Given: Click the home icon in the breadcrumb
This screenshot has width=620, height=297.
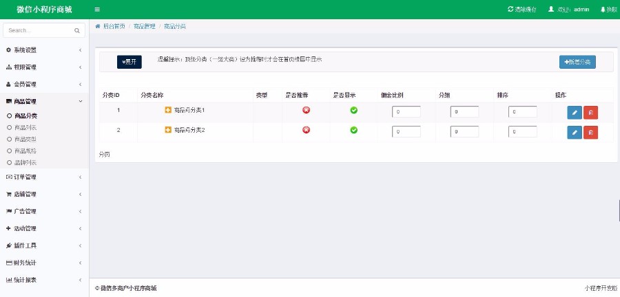Looking at the screenshot, I should (x=98, y=26).
